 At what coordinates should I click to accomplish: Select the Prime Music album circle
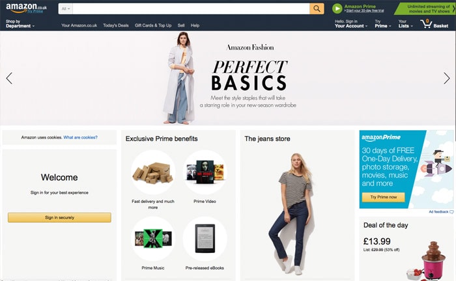coord(153,239)
